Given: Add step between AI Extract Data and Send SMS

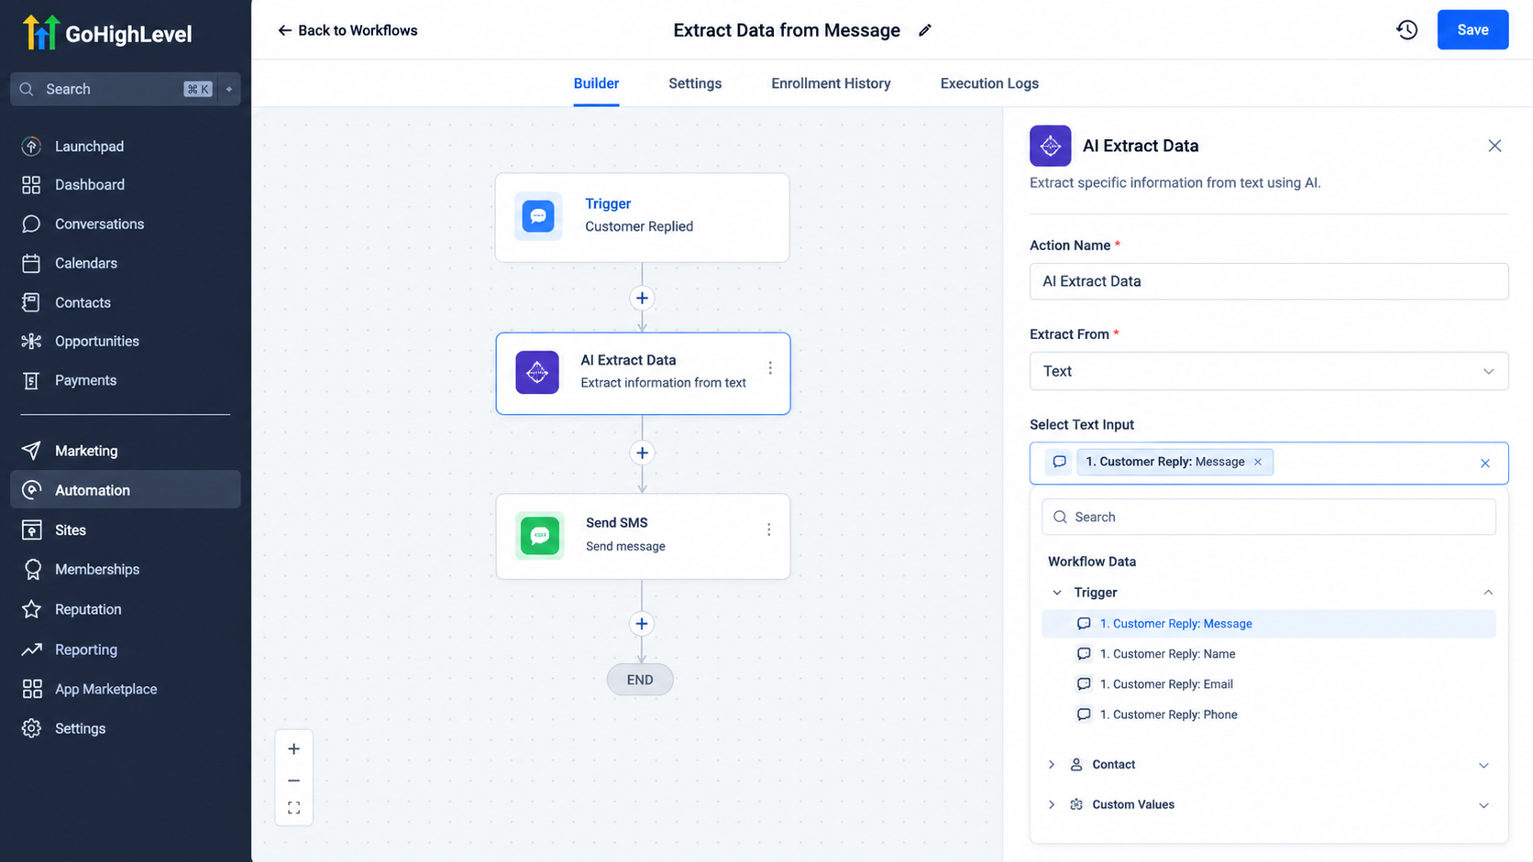Looking at the screenshot, I should [642, 453].
